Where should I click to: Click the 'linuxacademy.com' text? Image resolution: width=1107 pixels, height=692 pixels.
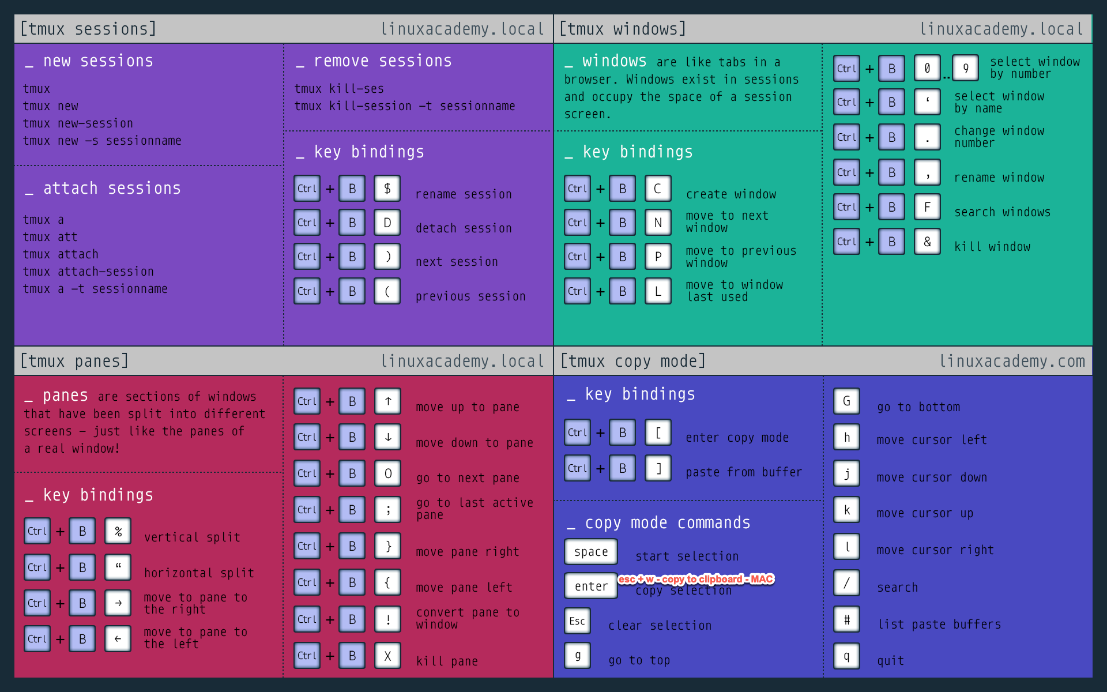pyautogui.click(x=1012, y=361)
